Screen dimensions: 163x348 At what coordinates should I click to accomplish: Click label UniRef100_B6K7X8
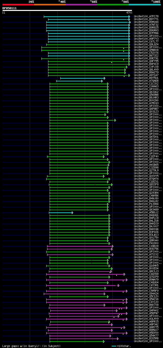click(146, 305)
